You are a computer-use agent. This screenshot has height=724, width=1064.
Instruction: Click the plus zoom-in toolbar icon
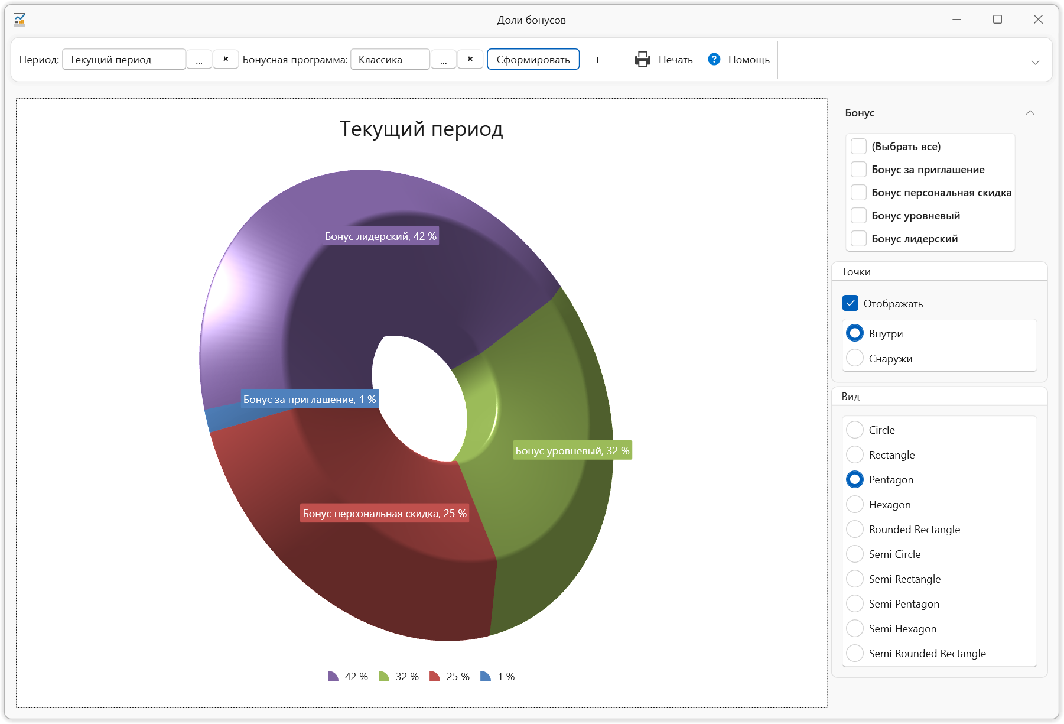[597, 60]
